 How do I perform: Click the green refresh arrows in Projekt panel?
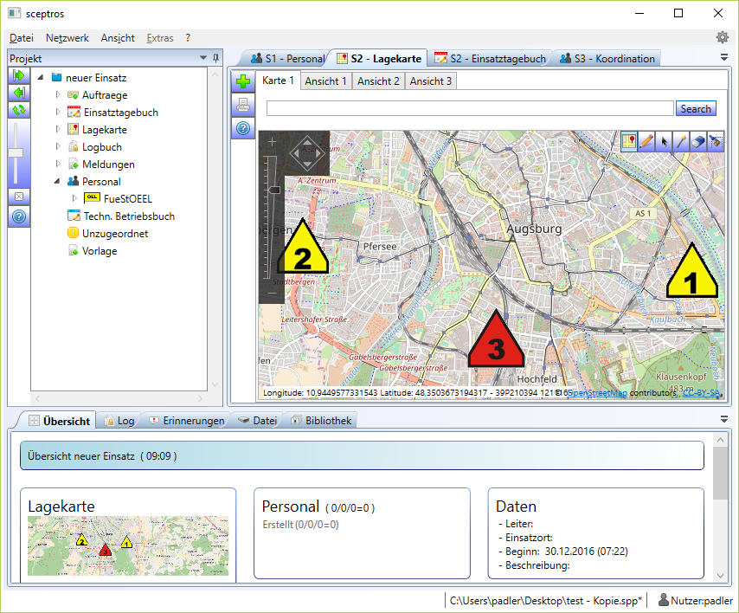tap(19, 110)
